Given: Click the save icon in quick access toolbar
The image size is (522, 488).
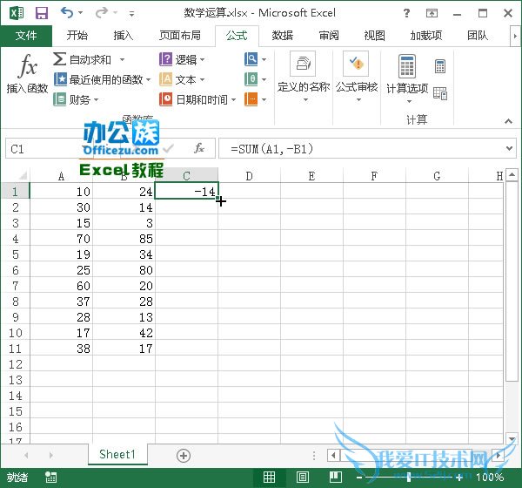Looking at the screenshot, I should (41, 13).
